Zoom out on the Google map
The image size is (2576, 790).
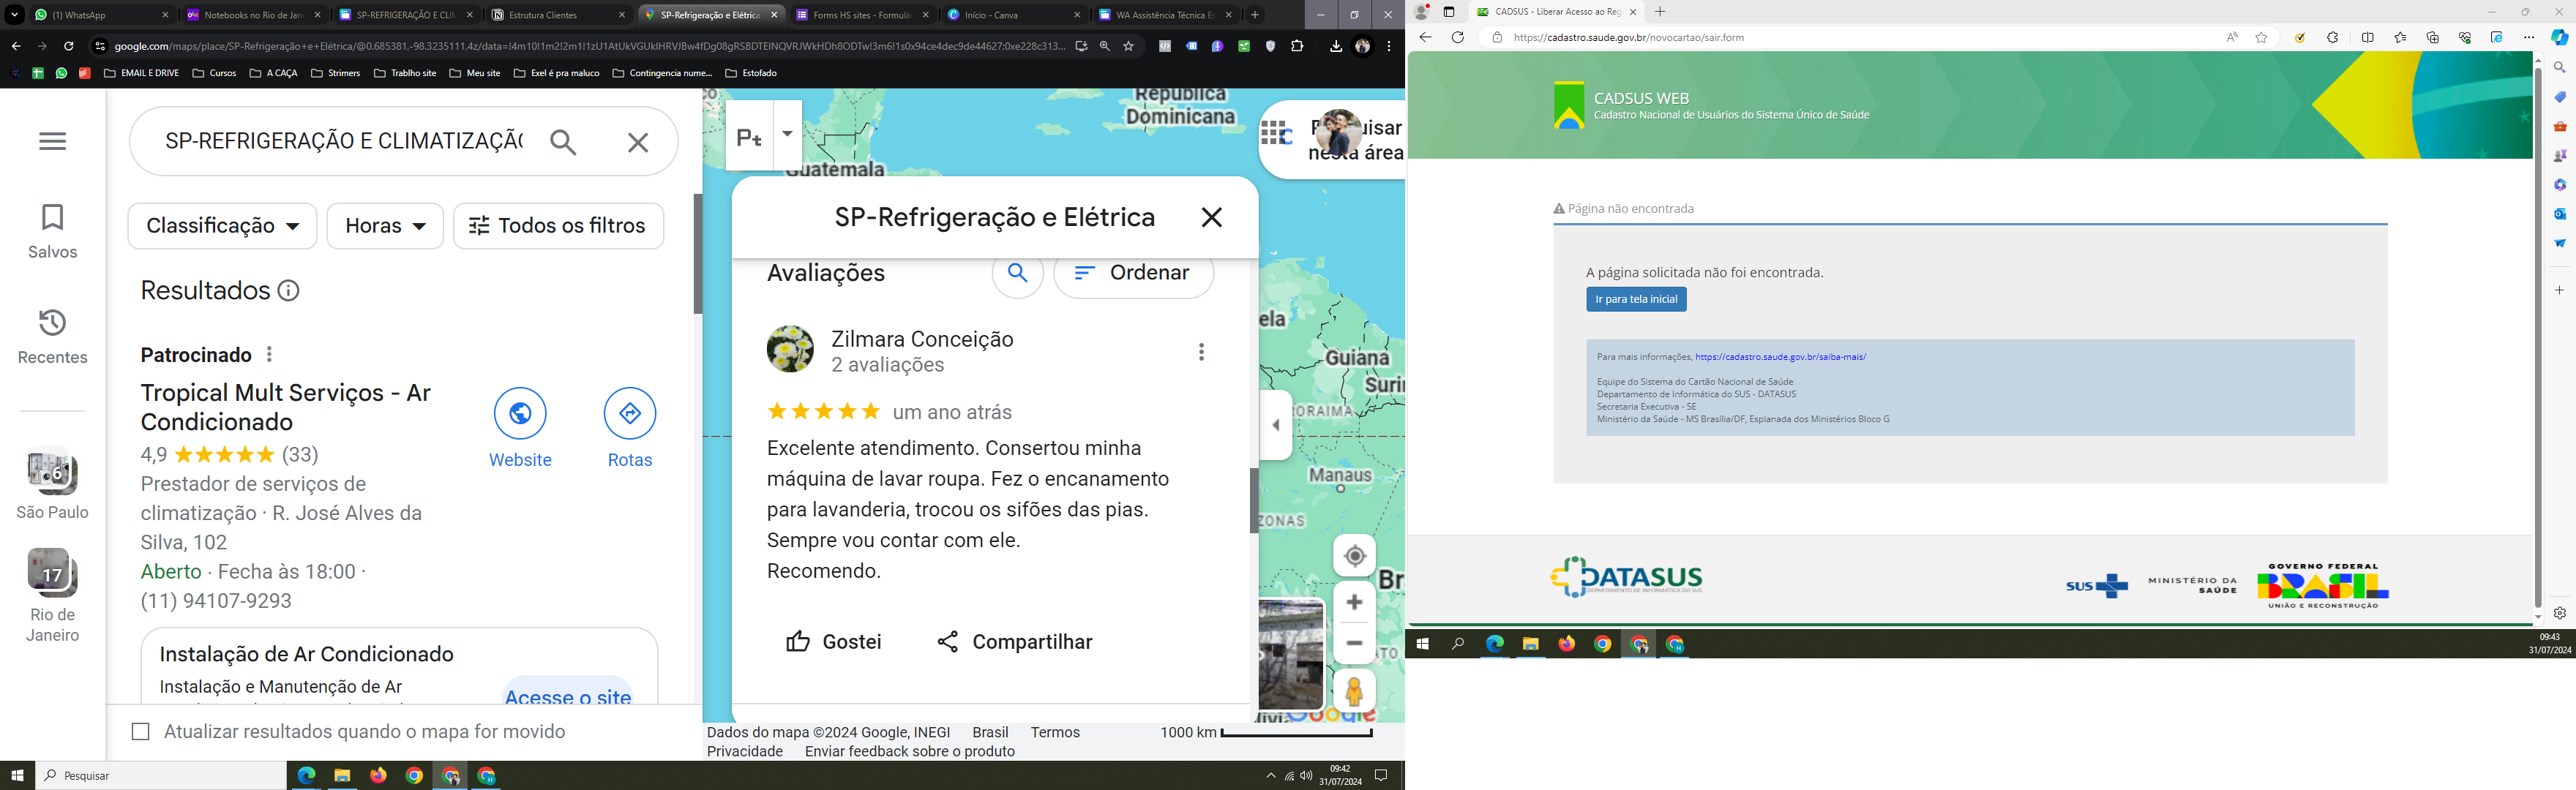click(1354, 643)
